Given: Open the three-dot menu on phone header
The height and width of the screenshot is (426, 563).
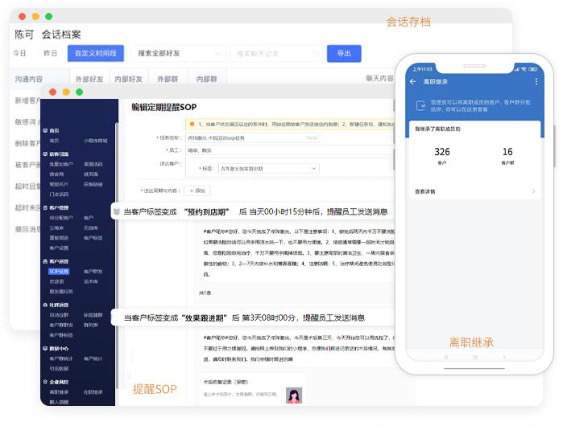Looking at the screenshot, I should point(536,81).
